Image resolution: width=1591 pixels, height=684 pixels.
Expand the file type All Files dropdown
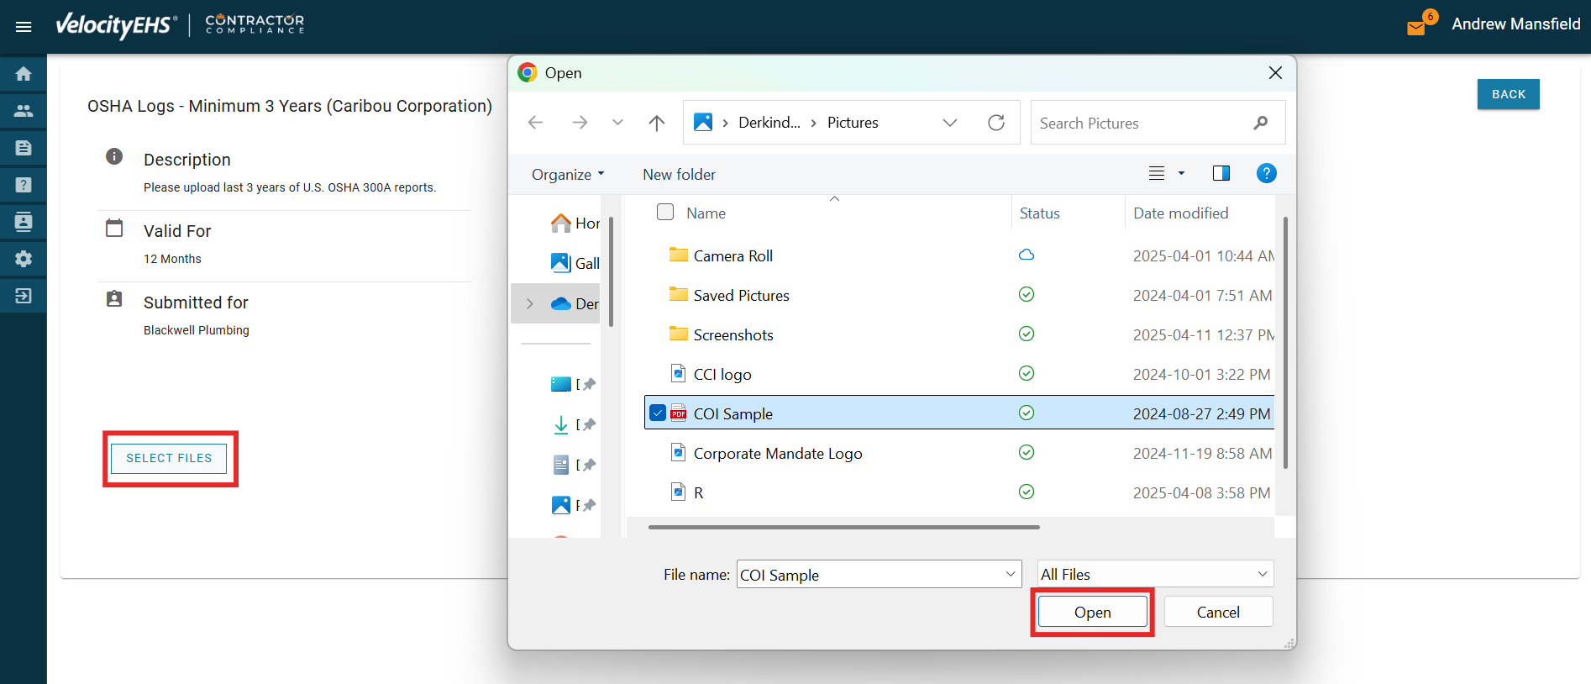pyautogui.click(x=1155, y=574)
